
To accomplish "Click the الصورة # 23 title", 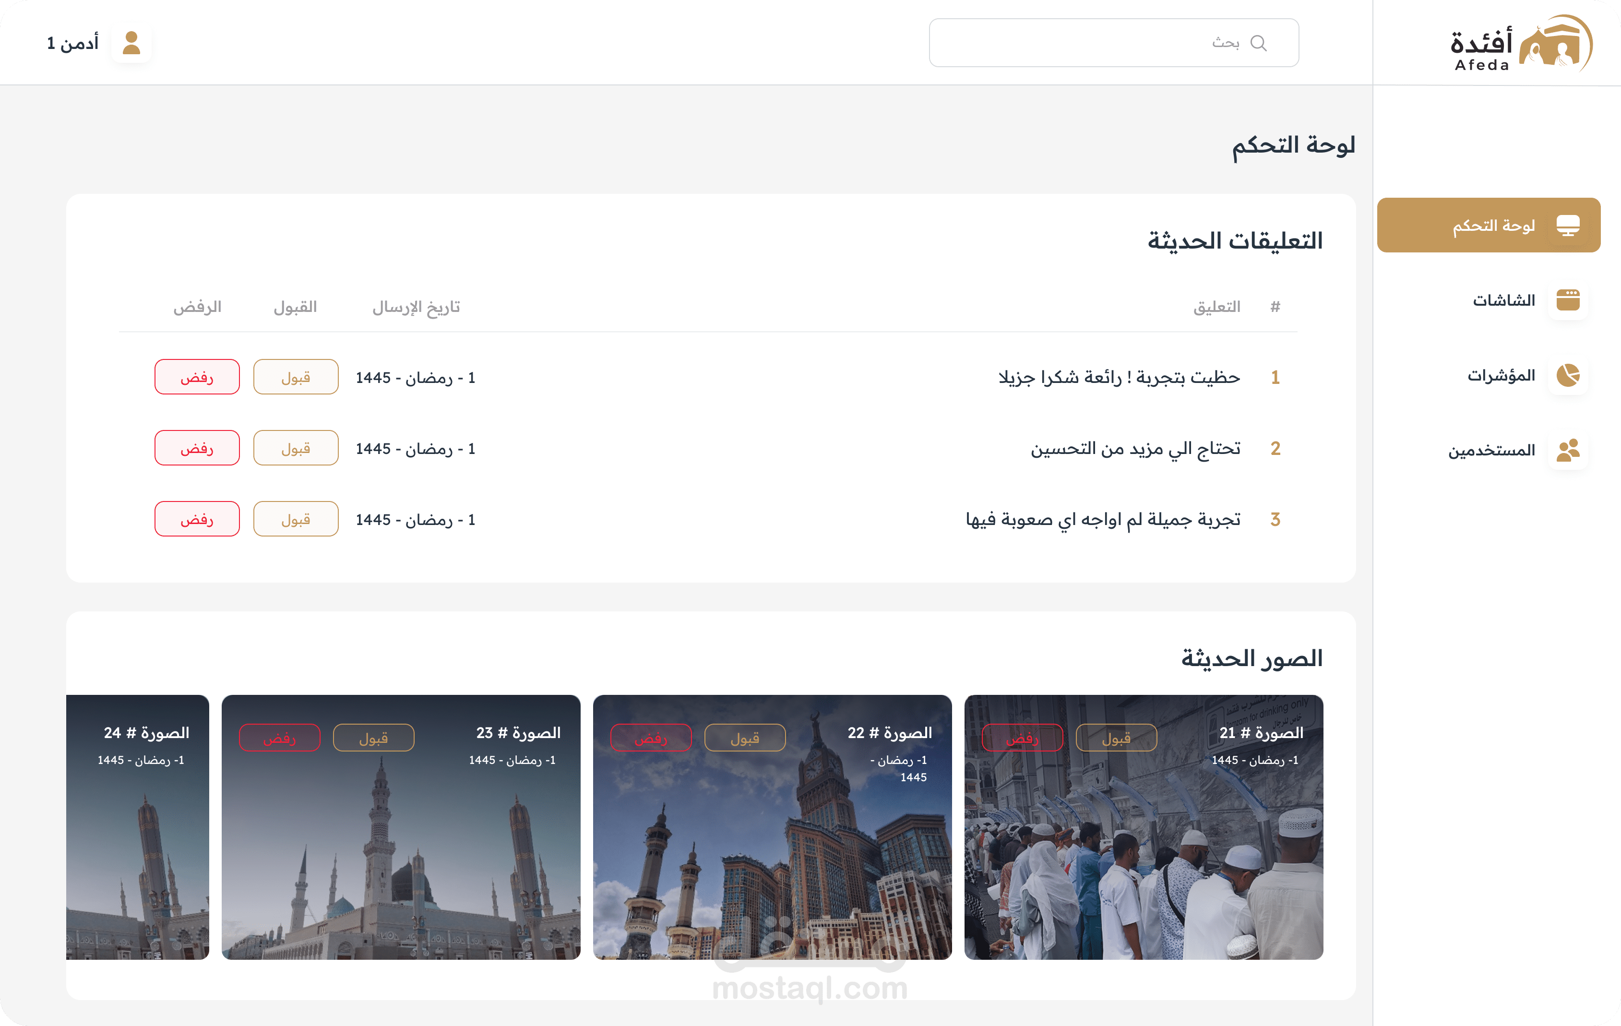I will click(x=518, y=732).
